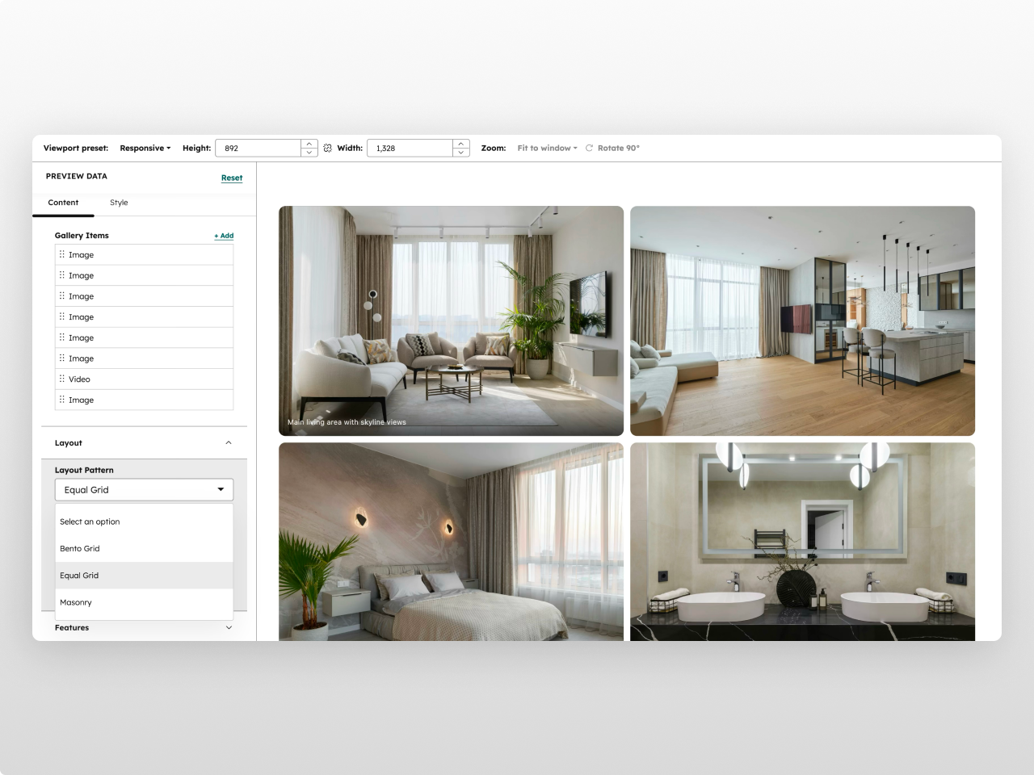Screen dimensions: 1034x775
Task: Increment Height using the up stepper arrow
Action: (x=309, y=143)
